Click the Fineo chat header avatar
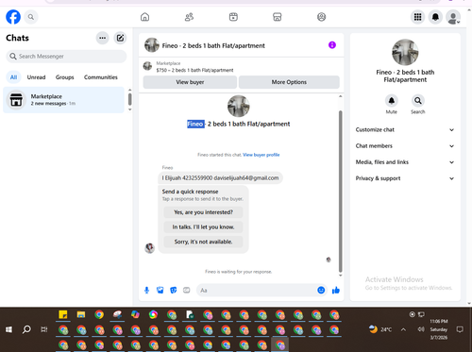Viewport: 472px width, 352px height. point(152,45)
